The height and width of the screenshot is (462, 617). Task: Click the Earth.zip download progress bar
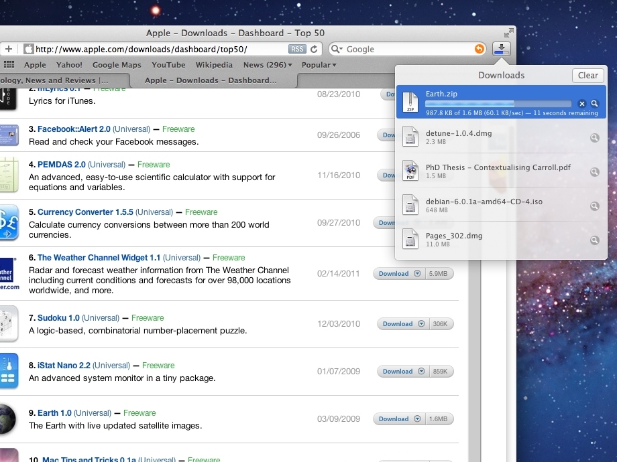[498, 104]
